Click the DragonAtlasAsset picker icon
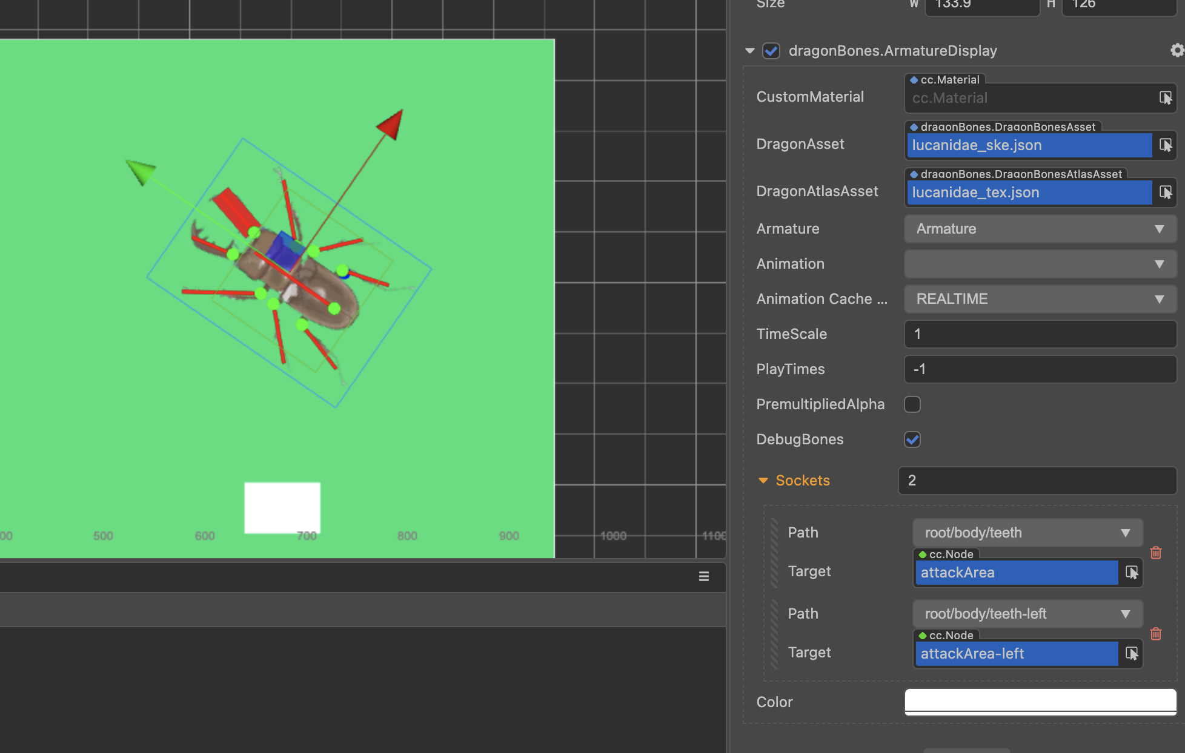The width and height of the screenshot is (1185, 753). click(1165, 192)
